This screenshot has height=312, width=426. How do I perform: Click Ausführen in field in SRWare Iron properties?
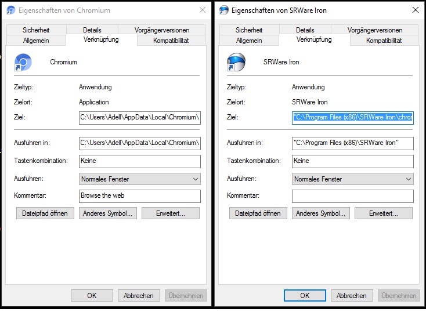[x=353, y=143]
